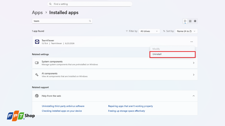225x126 pixels.
Task: Open Freeing up storage space effectively link
Action: (x=126, y=111)
